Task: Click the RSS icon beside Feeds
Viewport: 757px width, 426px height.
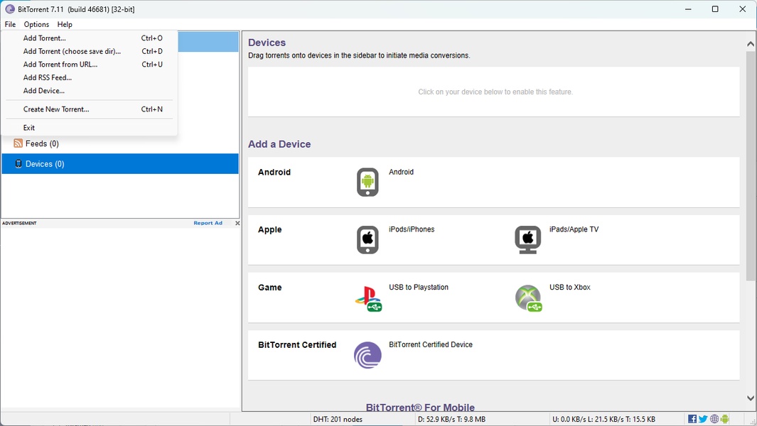Action: click(x=18, y=143)
